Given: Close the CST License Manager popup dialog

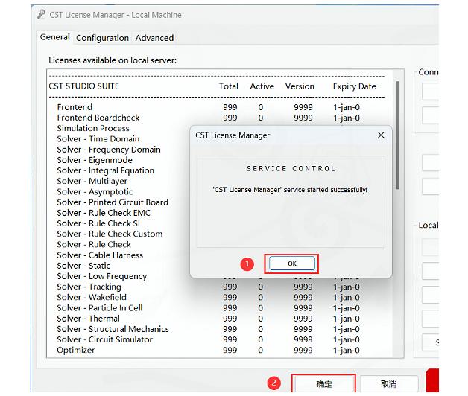Looking at the screenshot, I should (381, 135).
